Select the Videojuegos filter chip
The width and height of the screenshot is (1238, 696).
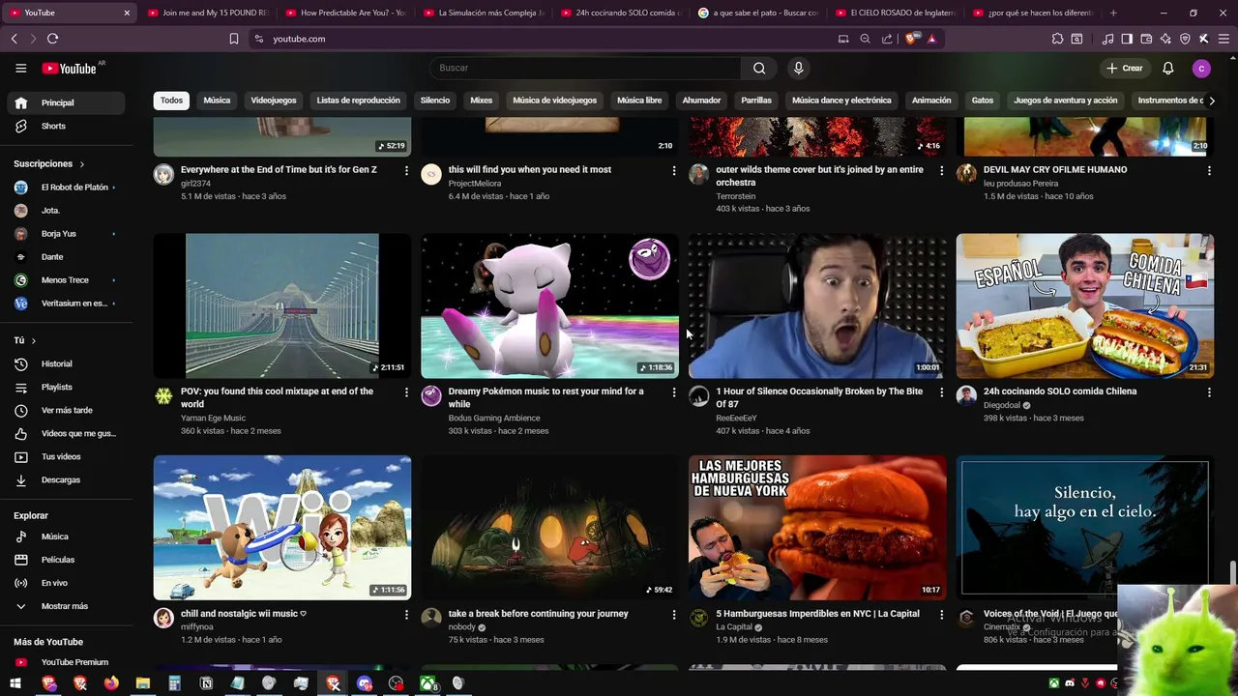tap(274, 101)
